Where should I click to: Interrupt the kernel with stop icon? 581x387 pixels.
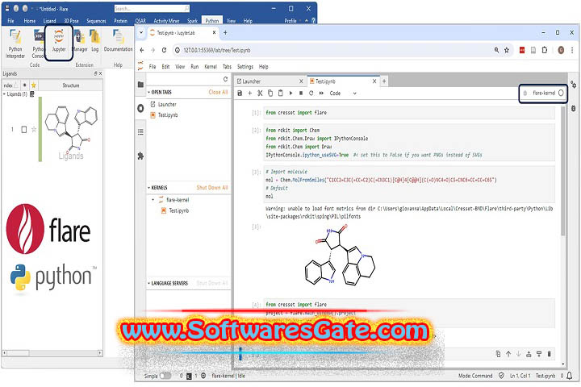click(x=301, y=94)
